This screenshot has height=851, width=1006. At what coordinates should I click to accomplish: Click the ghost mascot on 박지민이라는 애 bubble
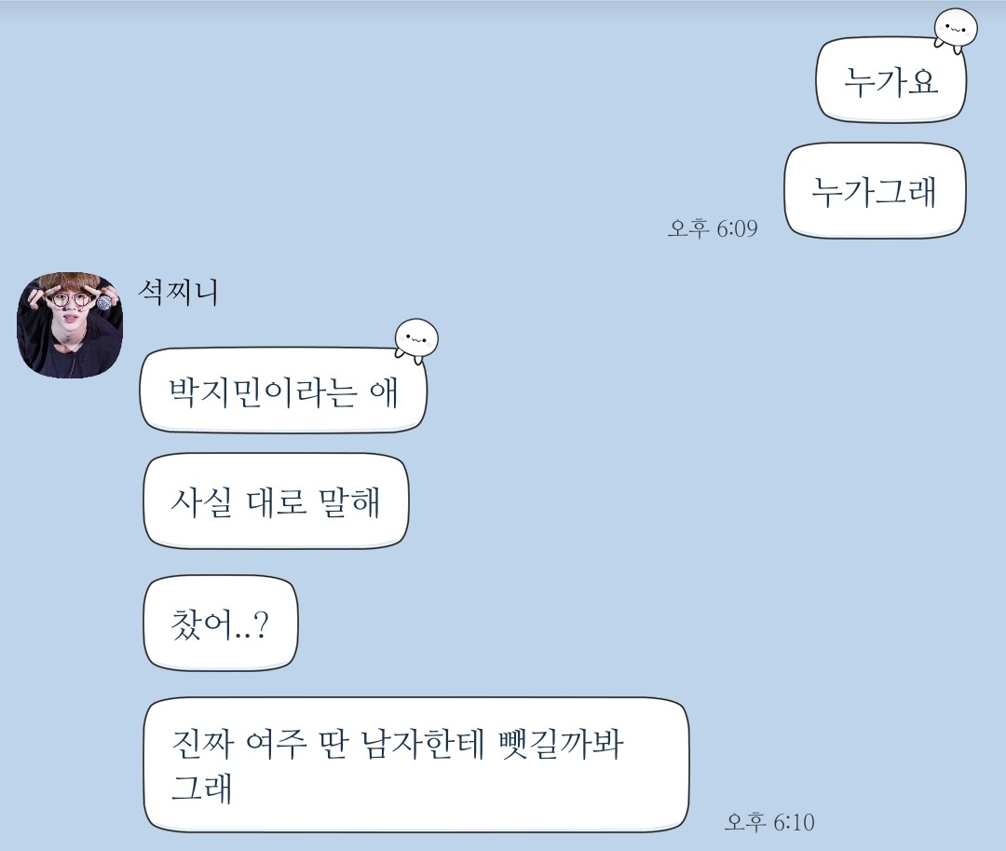point(416,338)
